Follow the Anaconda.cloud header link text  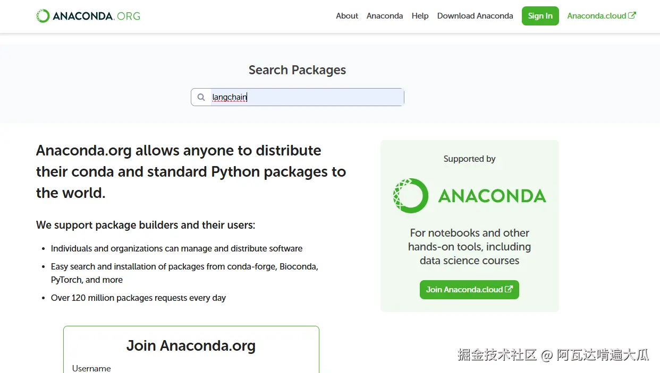596,16
